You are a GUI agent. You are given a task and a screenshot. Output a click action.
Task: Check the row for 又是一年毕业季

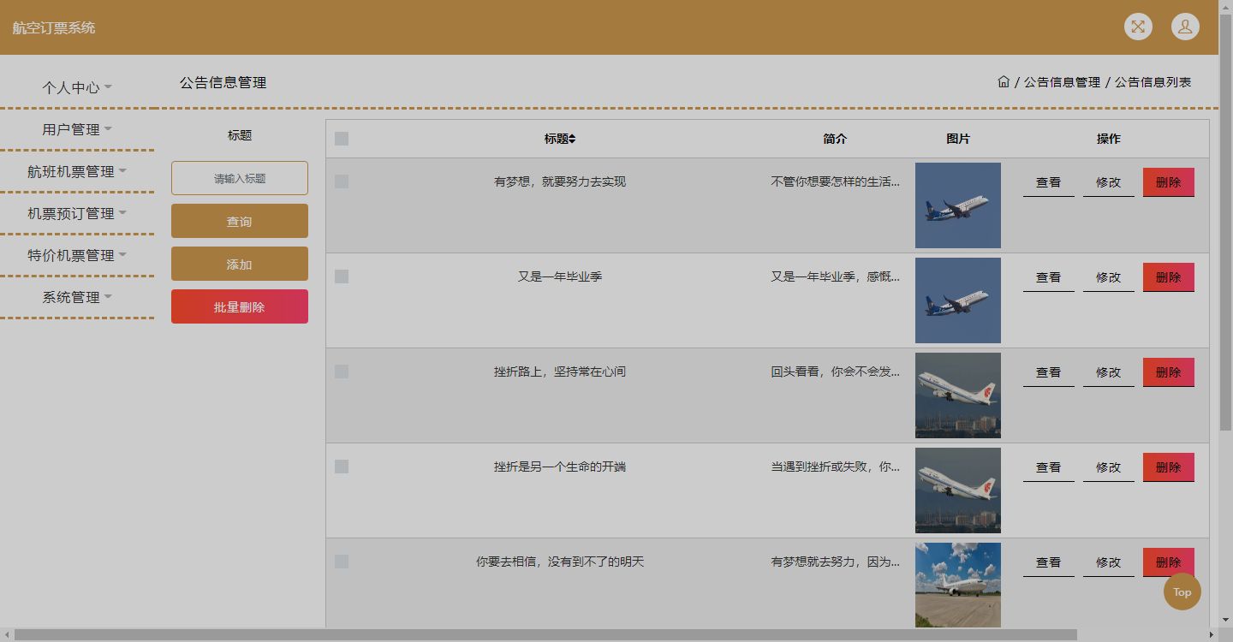[341, 276]
